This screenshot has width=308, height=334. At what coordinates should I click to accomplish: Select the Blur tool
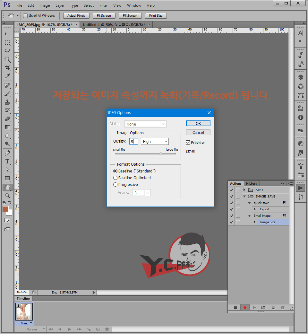7,136
